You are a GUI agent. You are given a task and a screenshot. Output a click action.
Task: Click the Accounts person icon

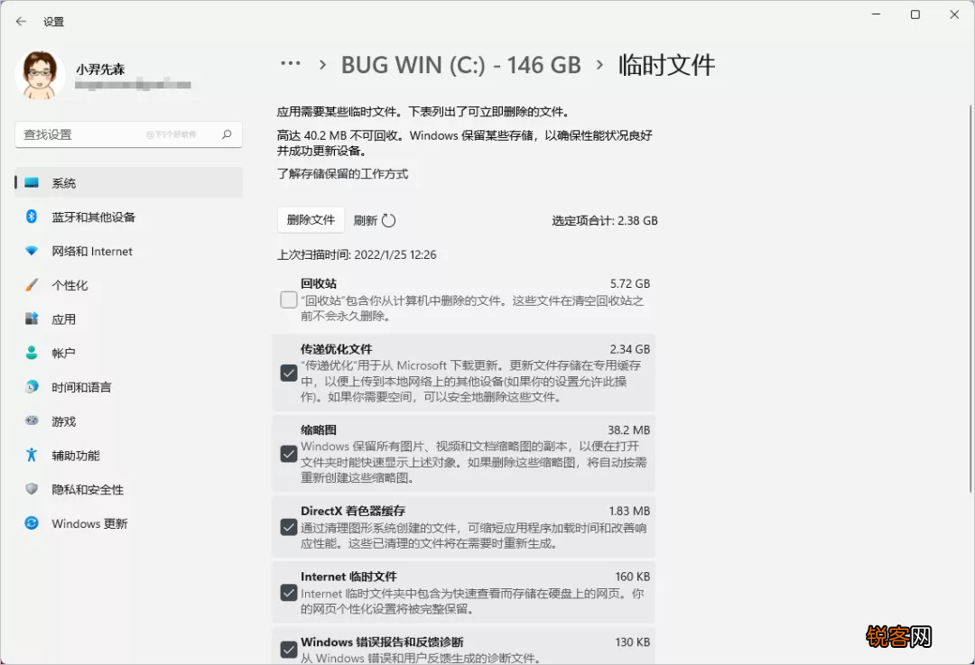click(32, 353)
